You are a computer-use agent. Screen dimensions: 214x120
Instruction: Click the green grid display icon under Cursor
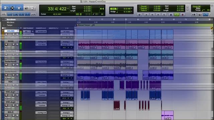(x=78, y=14)
